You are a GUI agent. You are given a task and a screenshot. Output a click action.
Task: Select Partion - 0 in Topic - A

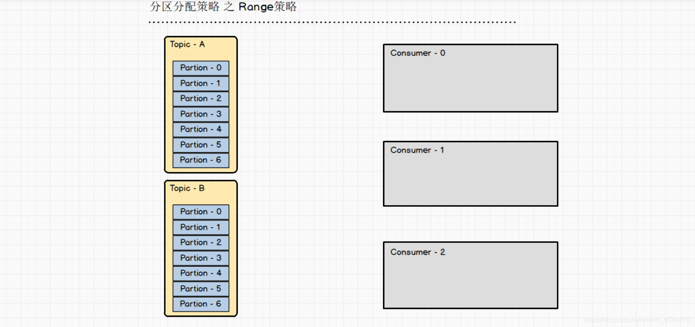pyautogui.click(x=201, y=68)
